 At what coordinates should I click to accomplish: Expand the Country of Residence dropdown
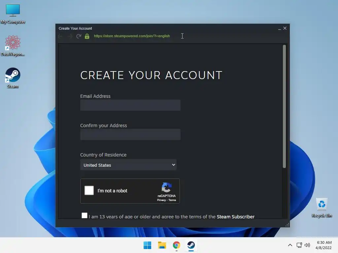[x=128, y=165]
